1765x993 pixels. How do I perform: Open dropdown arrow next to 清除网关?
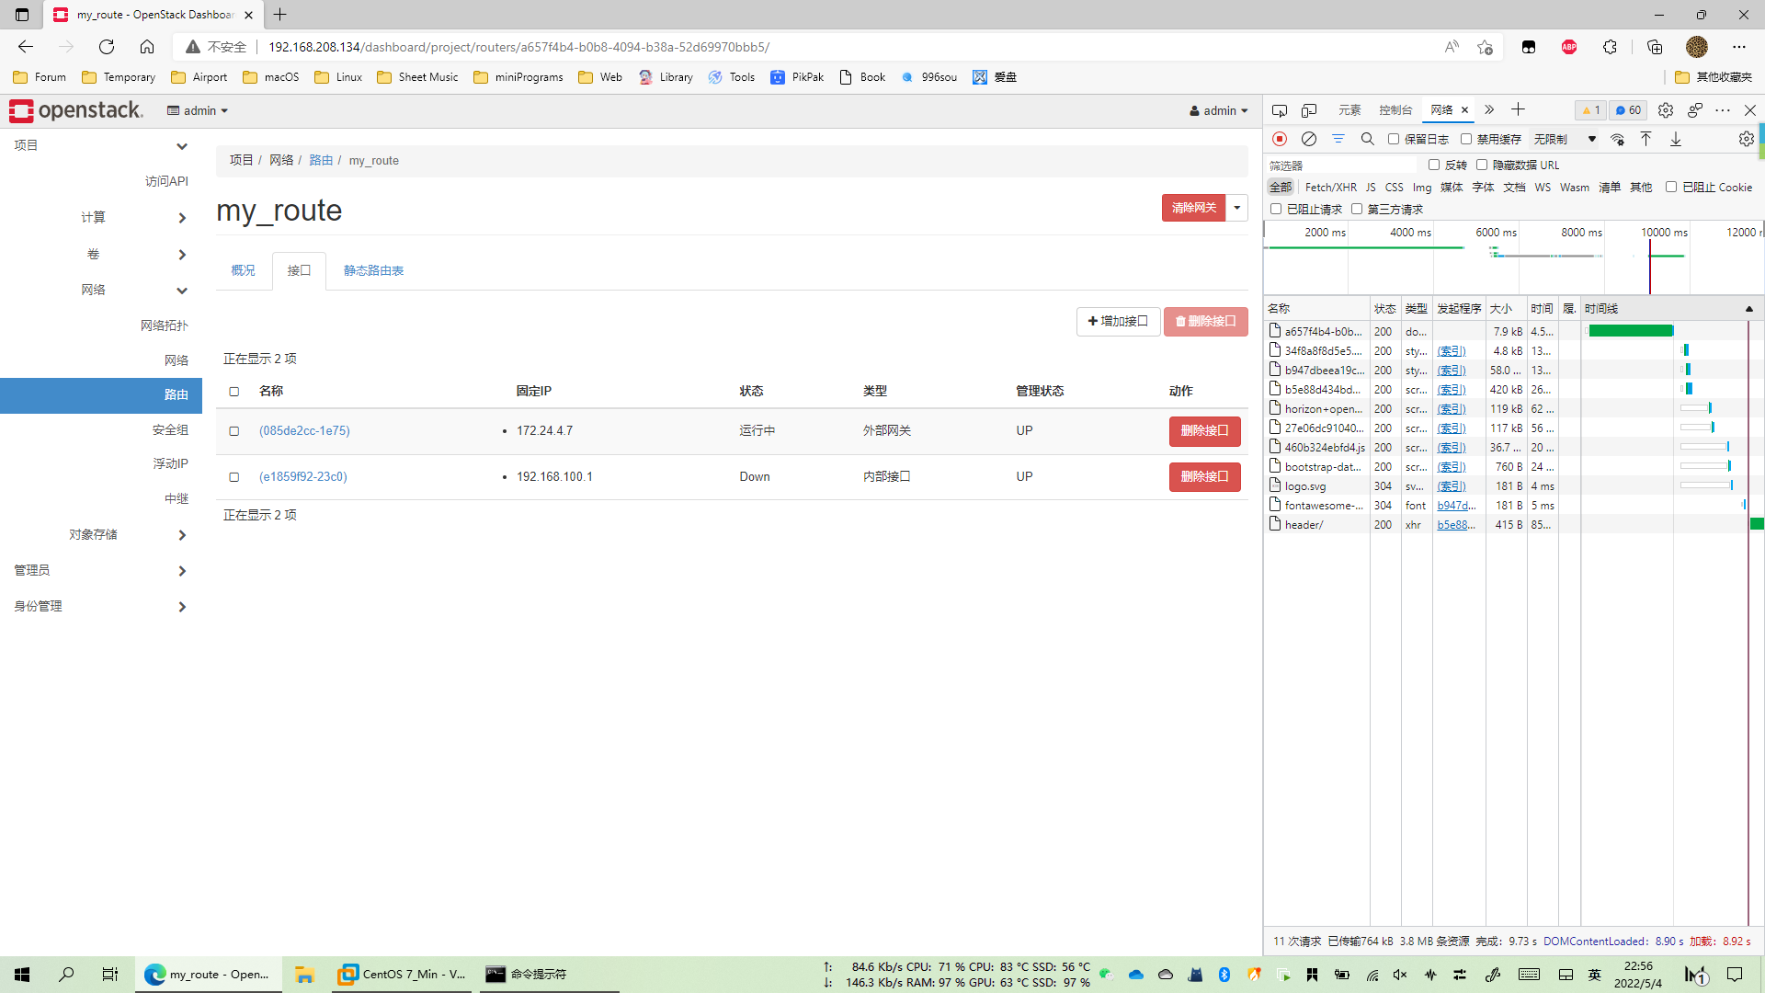[1237, 208]
